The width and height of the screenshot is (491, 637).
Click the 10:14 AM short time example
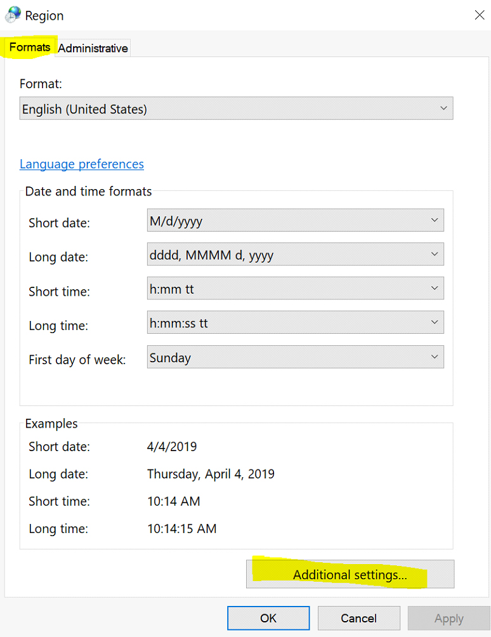[173, 501]
